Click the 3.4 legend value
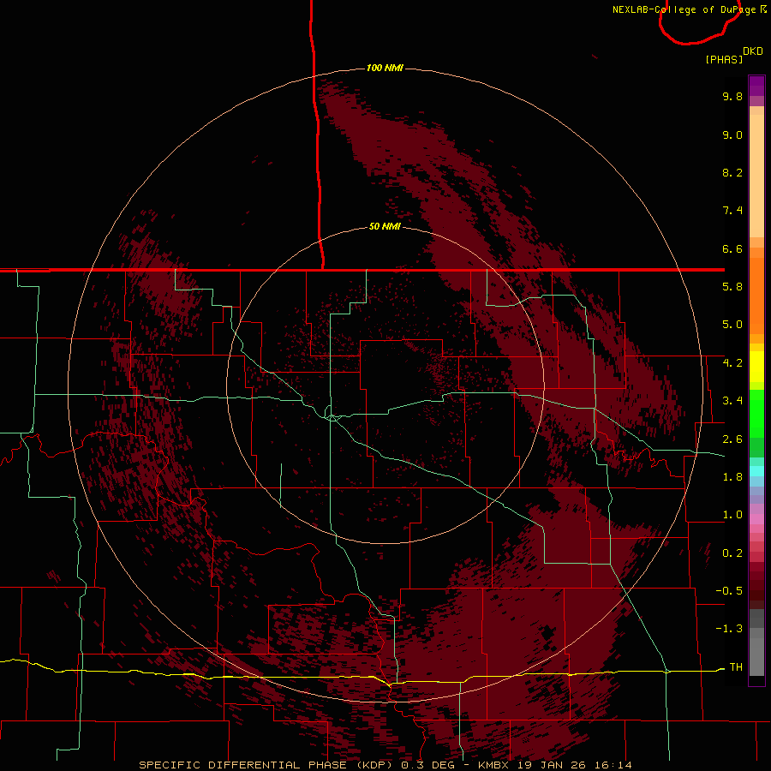 [732, 401]
